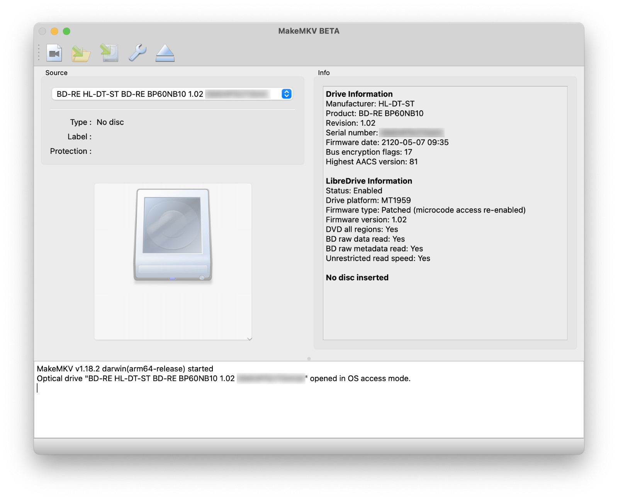
Task: Click the Firmware date line in Info
Action: 387,142
